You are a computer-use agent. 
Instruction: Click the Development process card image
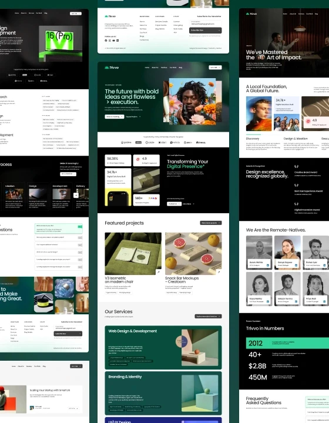tap(62, 194)
